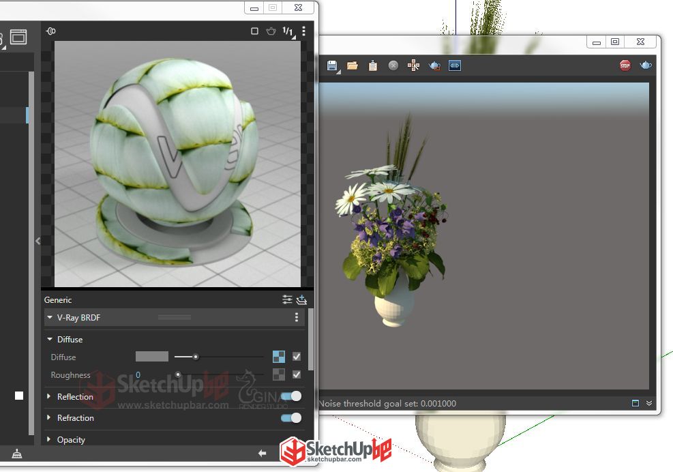The image size is (673, 472).
Task: Expand the Reflection section
Action: point(48,396)
